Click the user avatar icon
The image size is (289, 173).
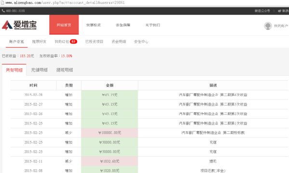(268, 26)
